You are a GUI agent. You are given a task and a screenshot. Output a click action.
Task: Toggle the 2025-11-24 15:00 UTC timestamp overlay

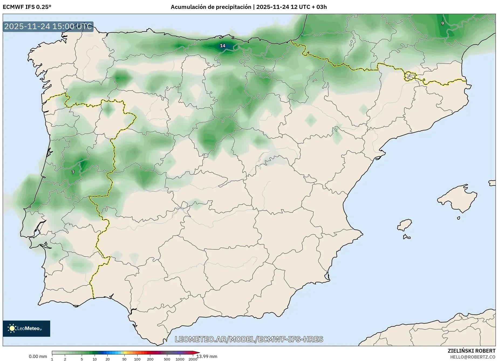(47, 27)
